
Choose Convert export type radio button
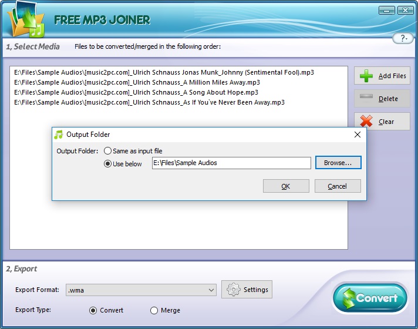(93, 310)
